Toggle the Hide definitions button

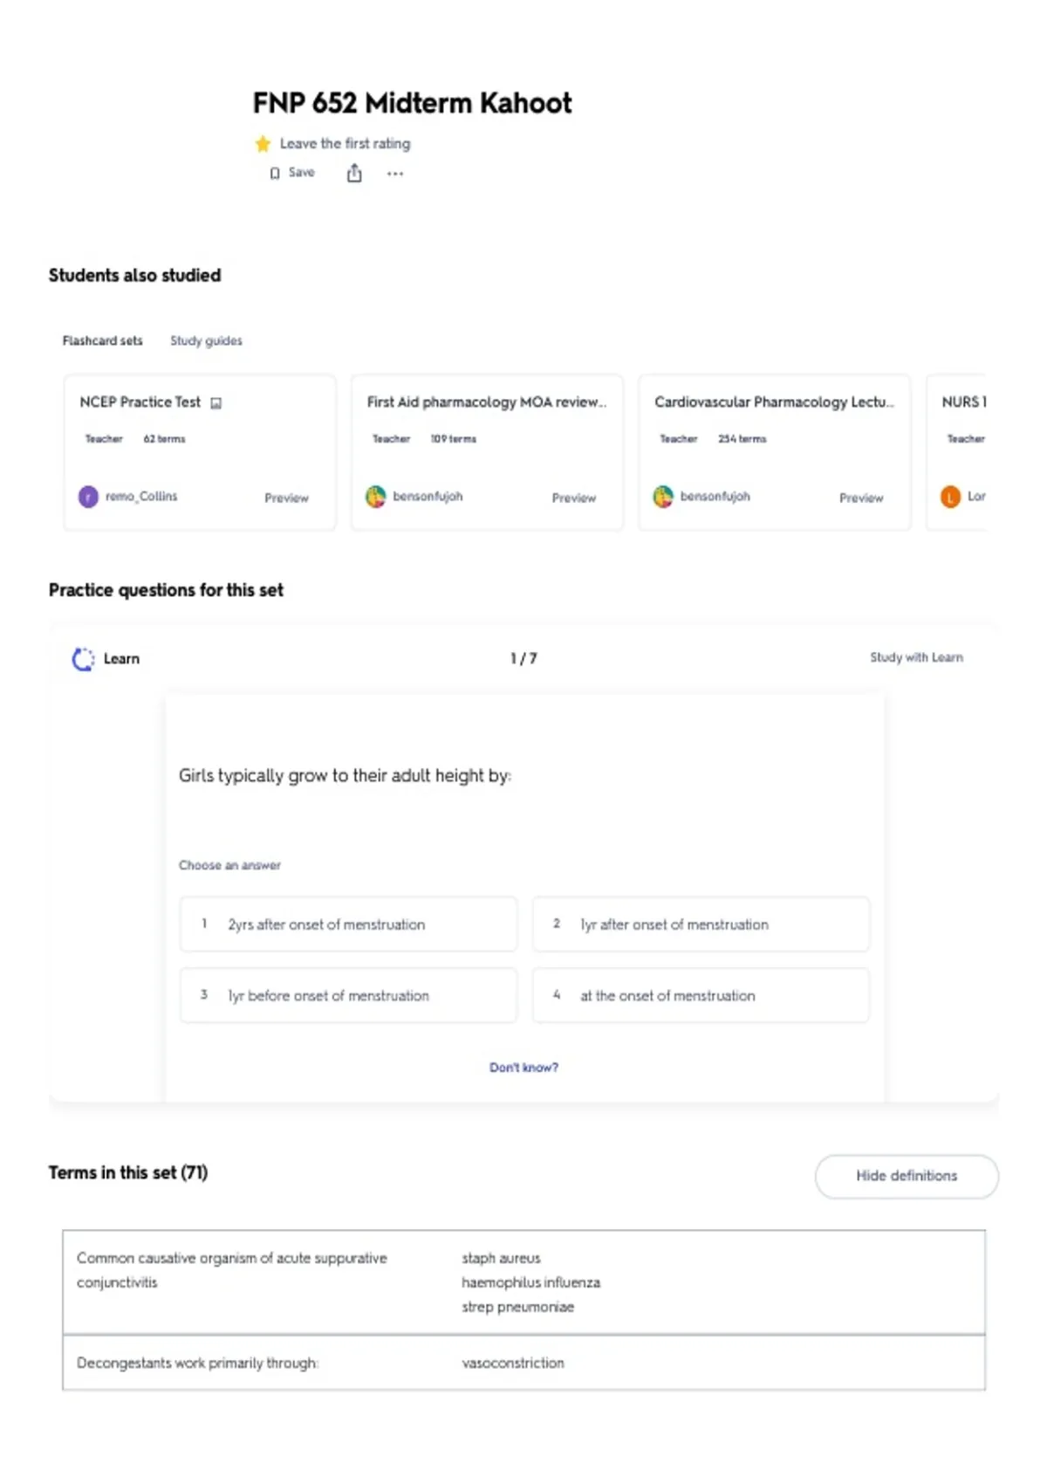(x=907, y=1176)
